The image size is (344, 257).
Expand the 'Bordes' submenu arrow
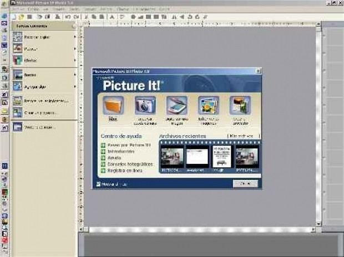75,75
